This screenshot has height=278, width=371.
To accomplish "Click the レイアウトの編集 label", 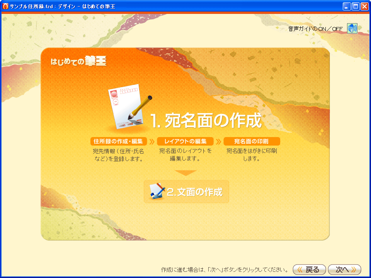I will point(185,141).
